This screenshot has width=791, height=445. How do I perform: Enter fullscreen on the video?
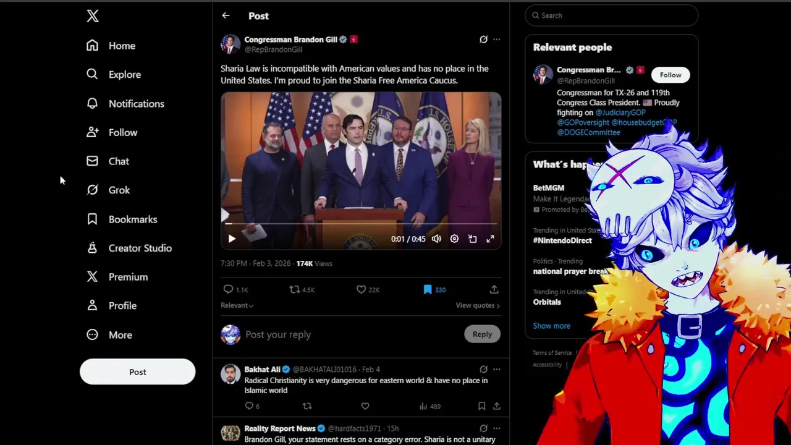coord(490,239)
